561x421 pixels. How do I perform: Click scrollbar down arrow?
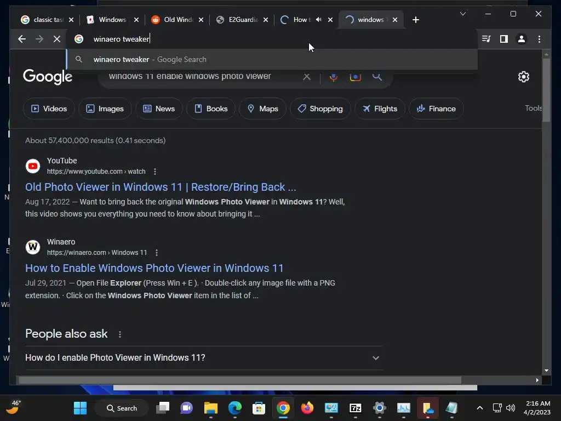[546, 371]
